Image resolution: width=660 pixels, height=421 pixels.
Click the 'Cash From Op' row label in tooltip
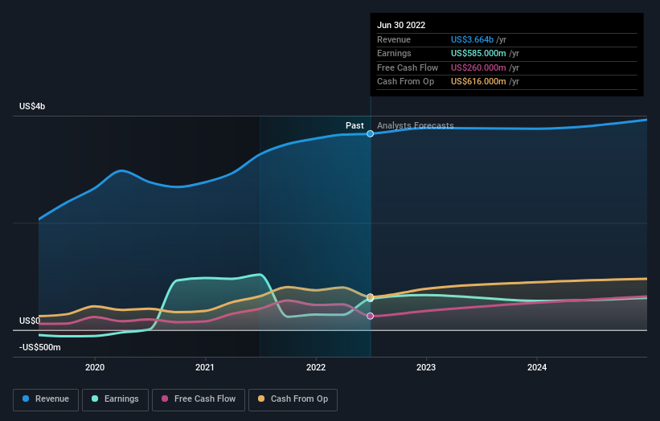[x=405, y=82]
